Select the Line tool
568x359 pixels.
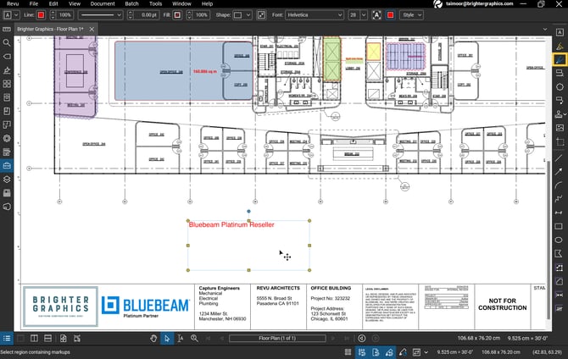tap(559, 157)
